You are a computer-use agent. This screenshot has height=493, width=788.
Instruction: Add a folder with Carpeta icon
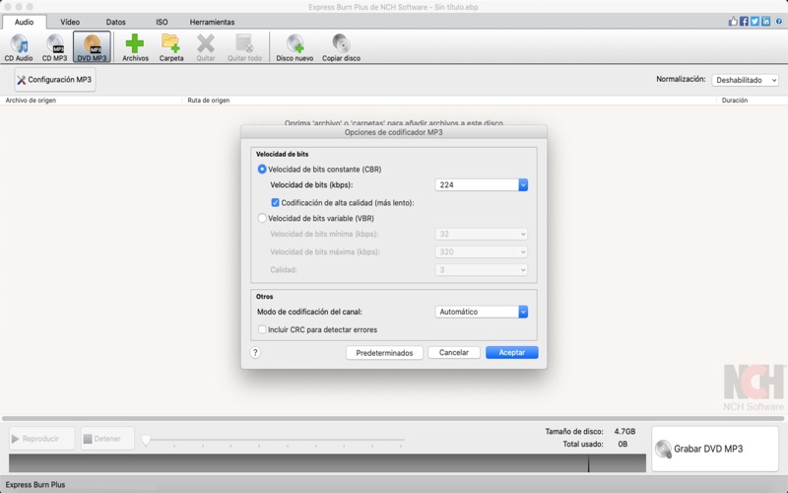(171, 47)
